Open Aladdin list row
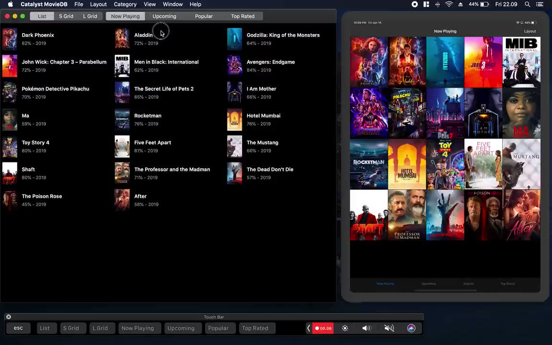Viewport: 552px width, 345px height. 169,39
